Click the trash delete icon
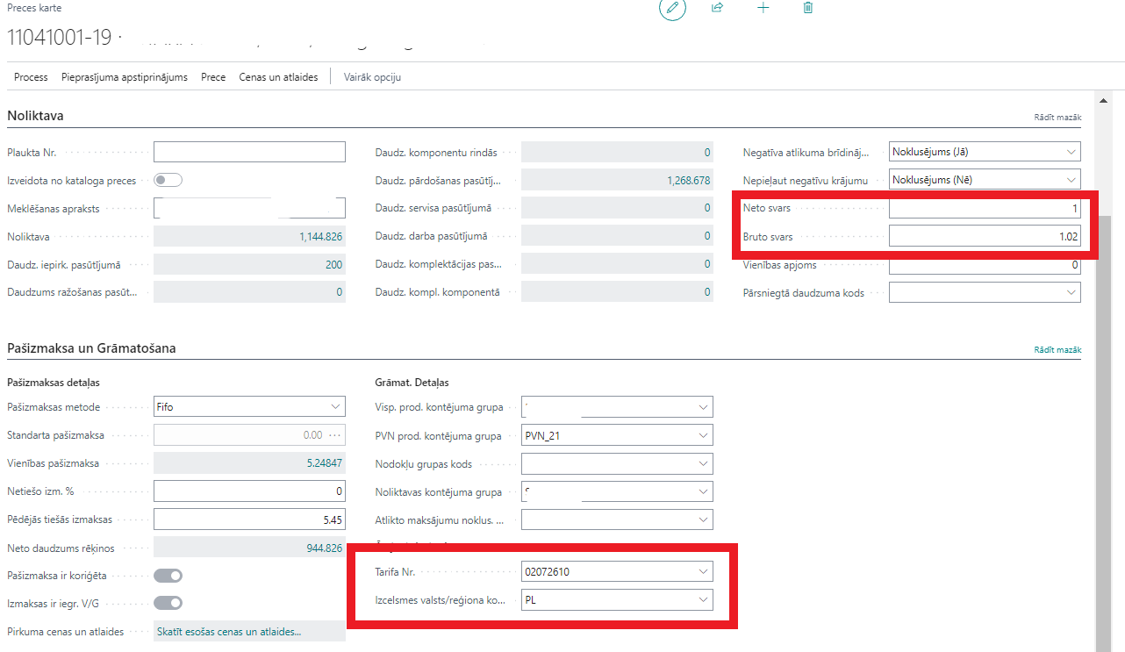Screen dimensions: 1125x652 coord(808,8)
